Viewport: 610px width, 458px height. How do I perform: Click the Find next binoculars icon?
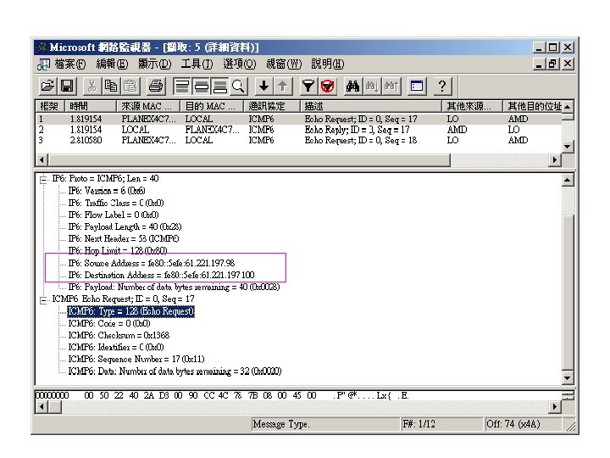point(372,86)
